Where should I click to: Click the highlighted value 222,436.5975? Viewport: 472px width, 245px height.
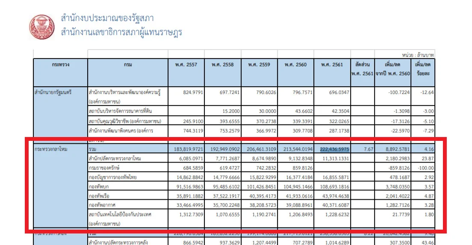pos(334,149)
